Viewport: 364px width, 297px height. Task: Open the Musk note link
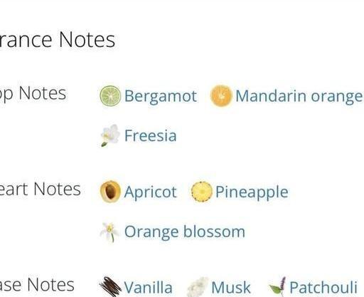point(231,288)
